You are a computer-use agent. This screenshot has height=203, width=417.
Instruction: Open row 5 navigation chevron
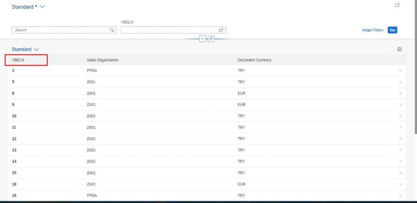400,82
